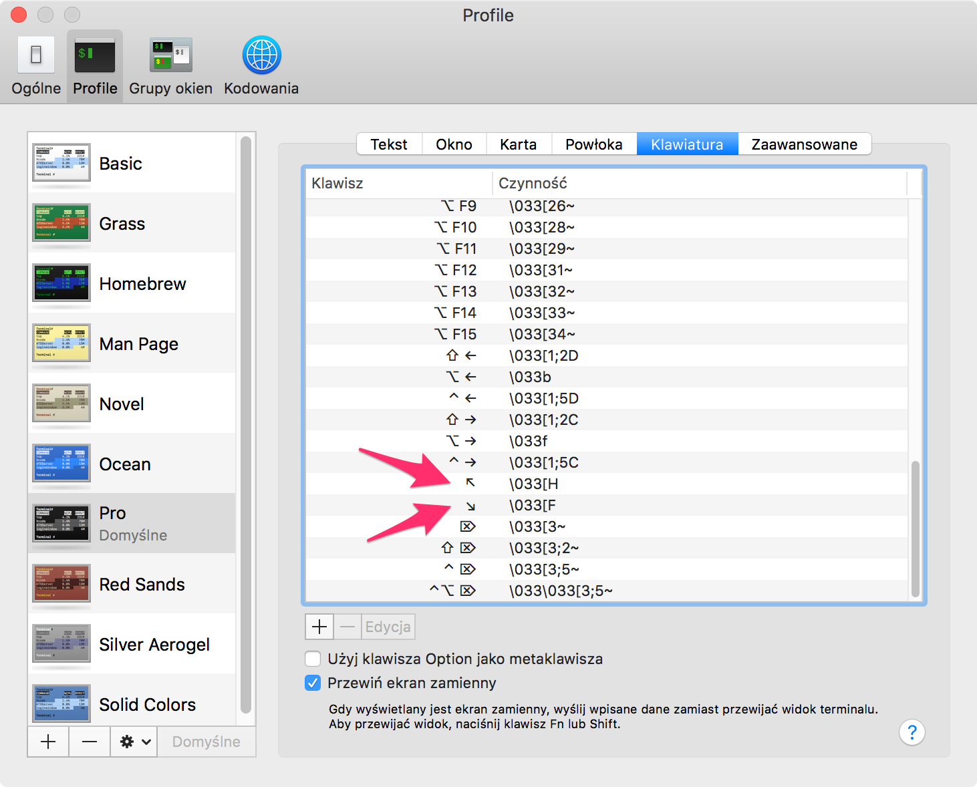Add a new key mapping with plus
Image resolution: width=977 pixels, height=787 pixels.
(x=319, y=627)
